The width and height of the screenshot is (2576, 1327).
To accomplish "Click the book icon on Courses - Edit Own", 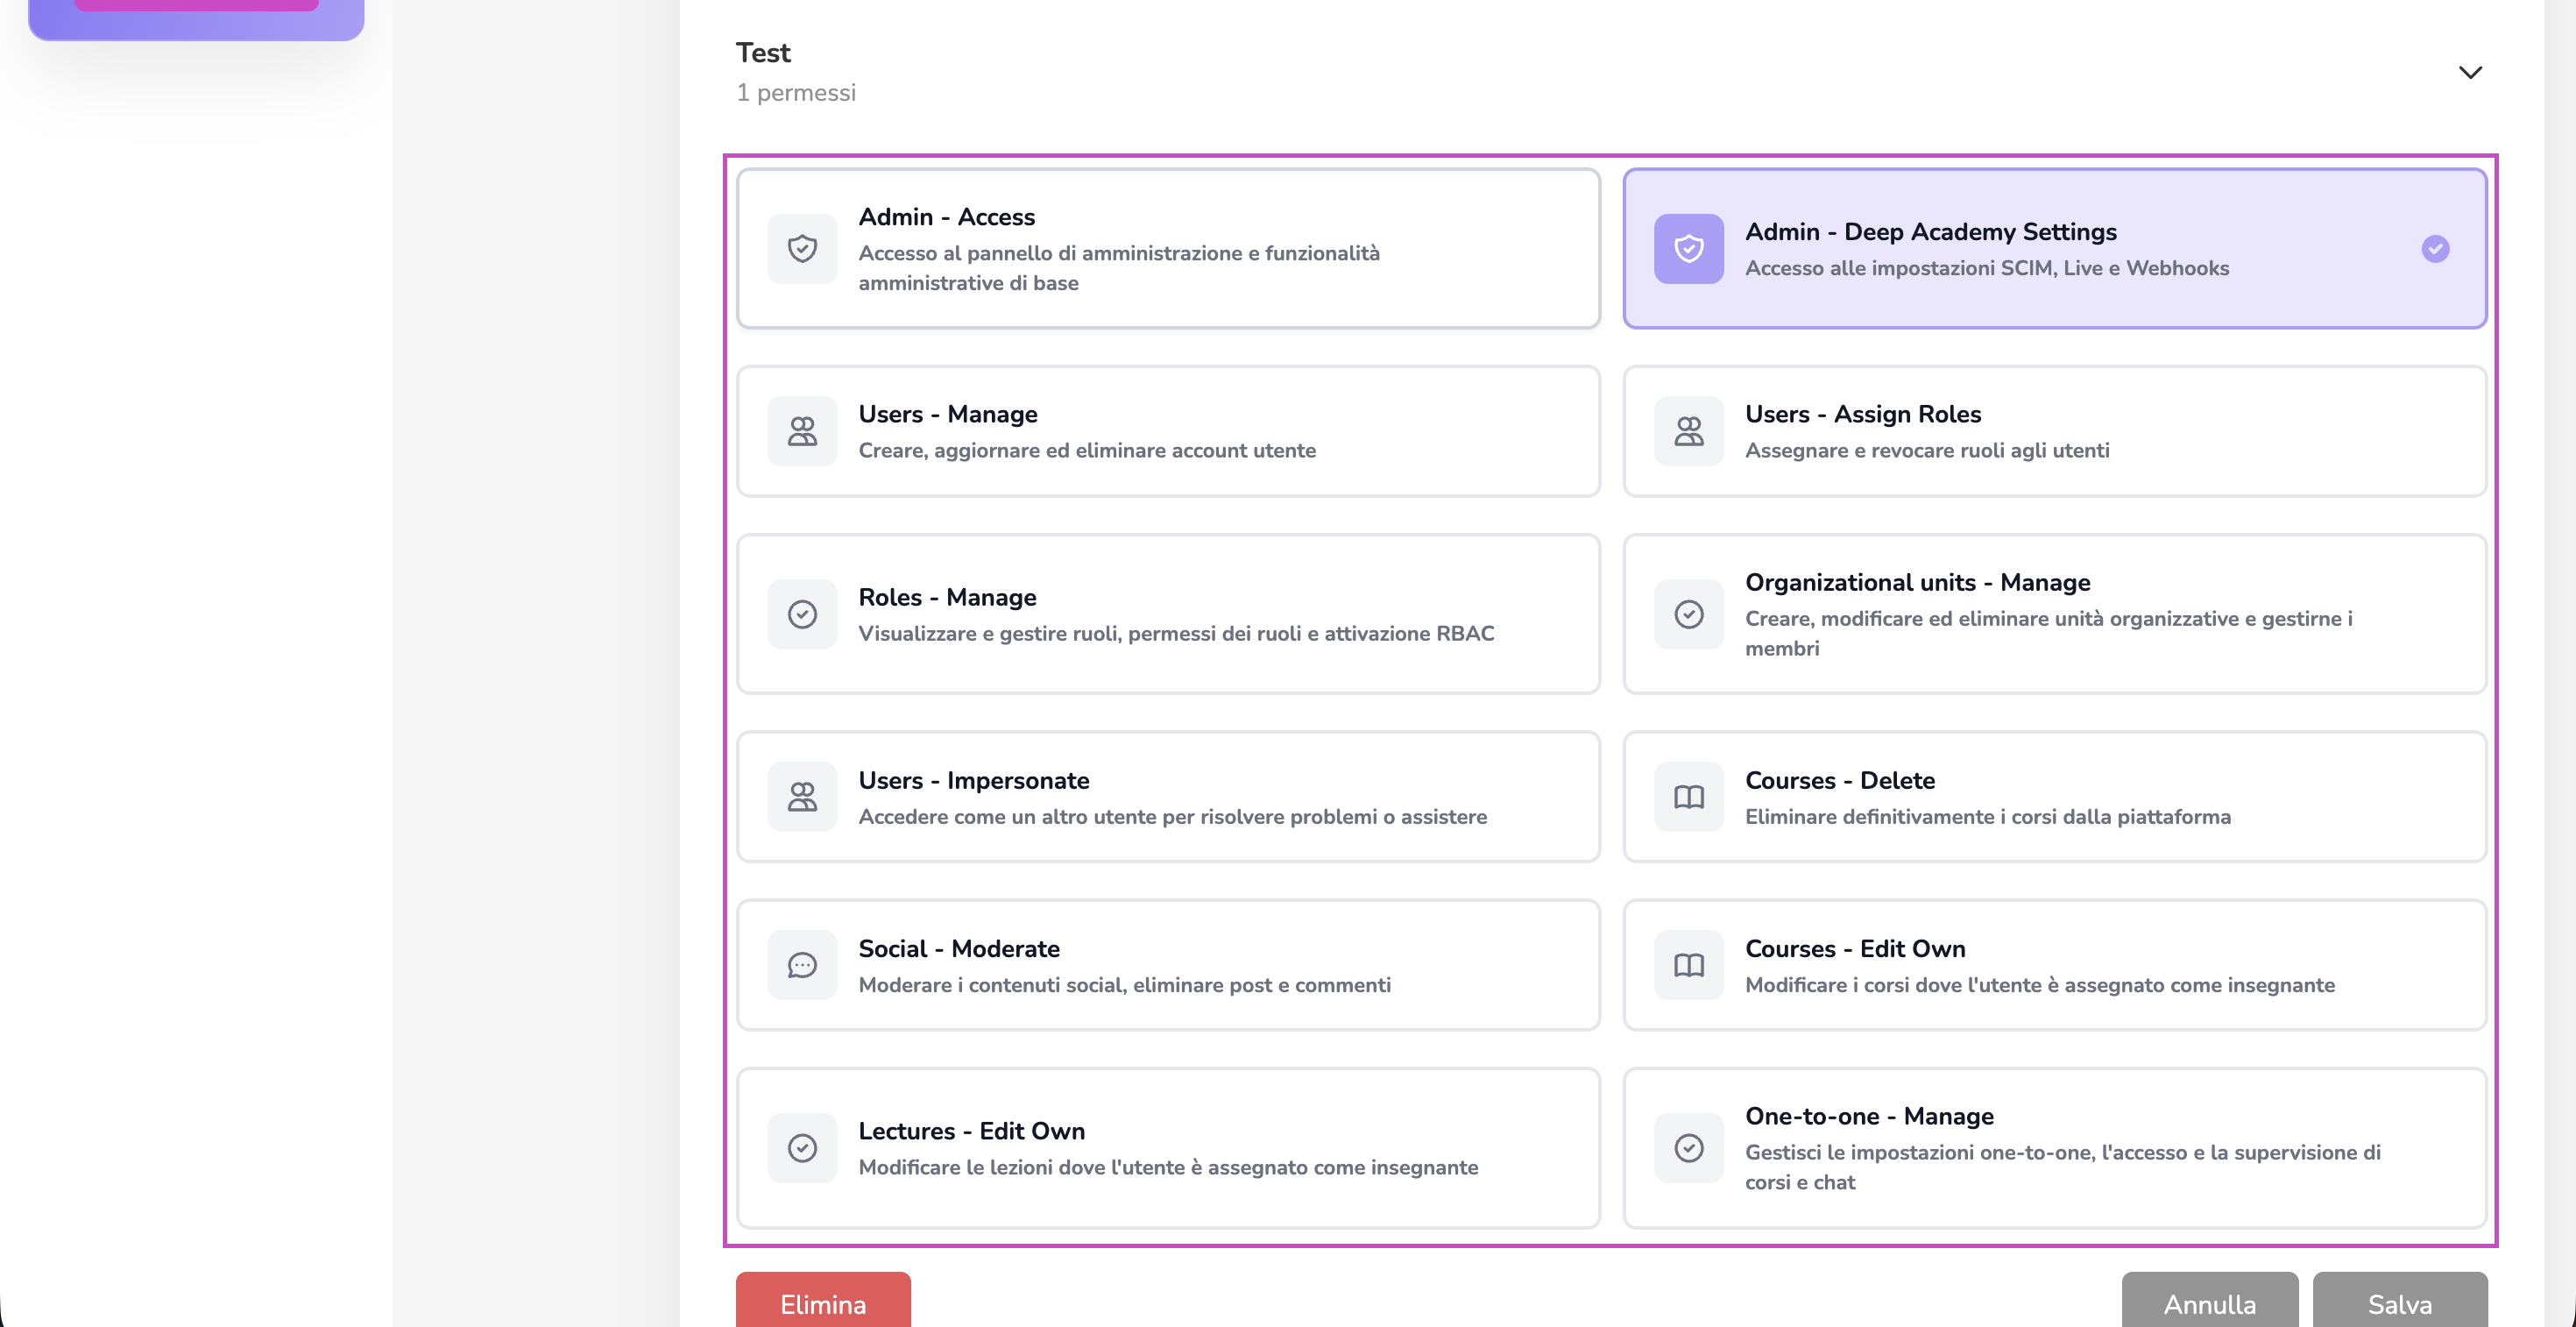I will click(x=1688, y=965).
